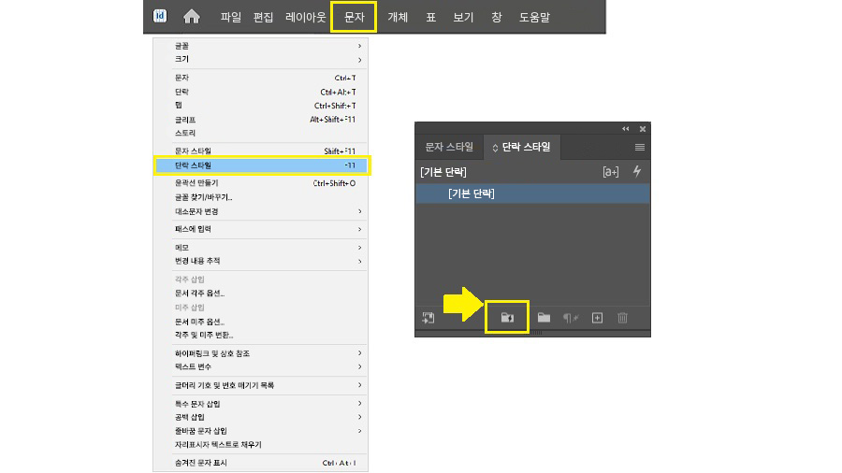The image size is (842, 473).
Task: Click the folder-with-arrow library icon
Action: tap(507, 318)
